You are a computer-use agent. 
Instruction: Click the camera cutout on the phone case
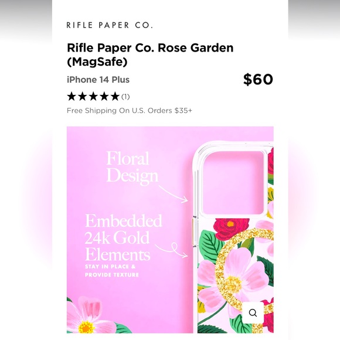coord(233,184)
